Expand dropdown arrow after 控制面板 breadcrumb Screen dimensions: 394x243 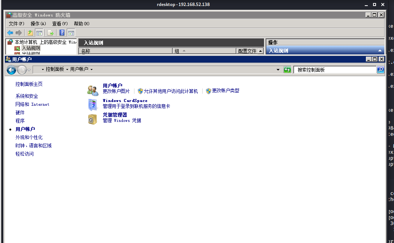click(x=67, y=69)
